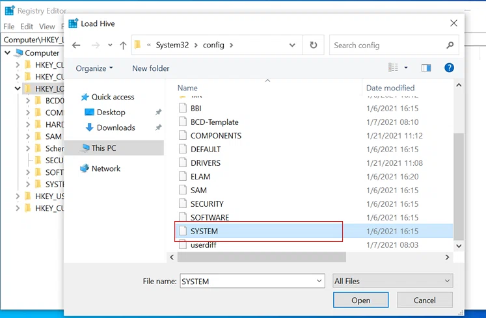Click the search magnifier icon

click(x=450, y=46)
